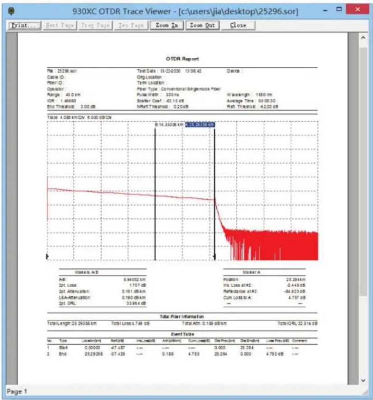Click the Prev Page button
Viewport: 373px width, 400px height.
click(x=96, y=26)
